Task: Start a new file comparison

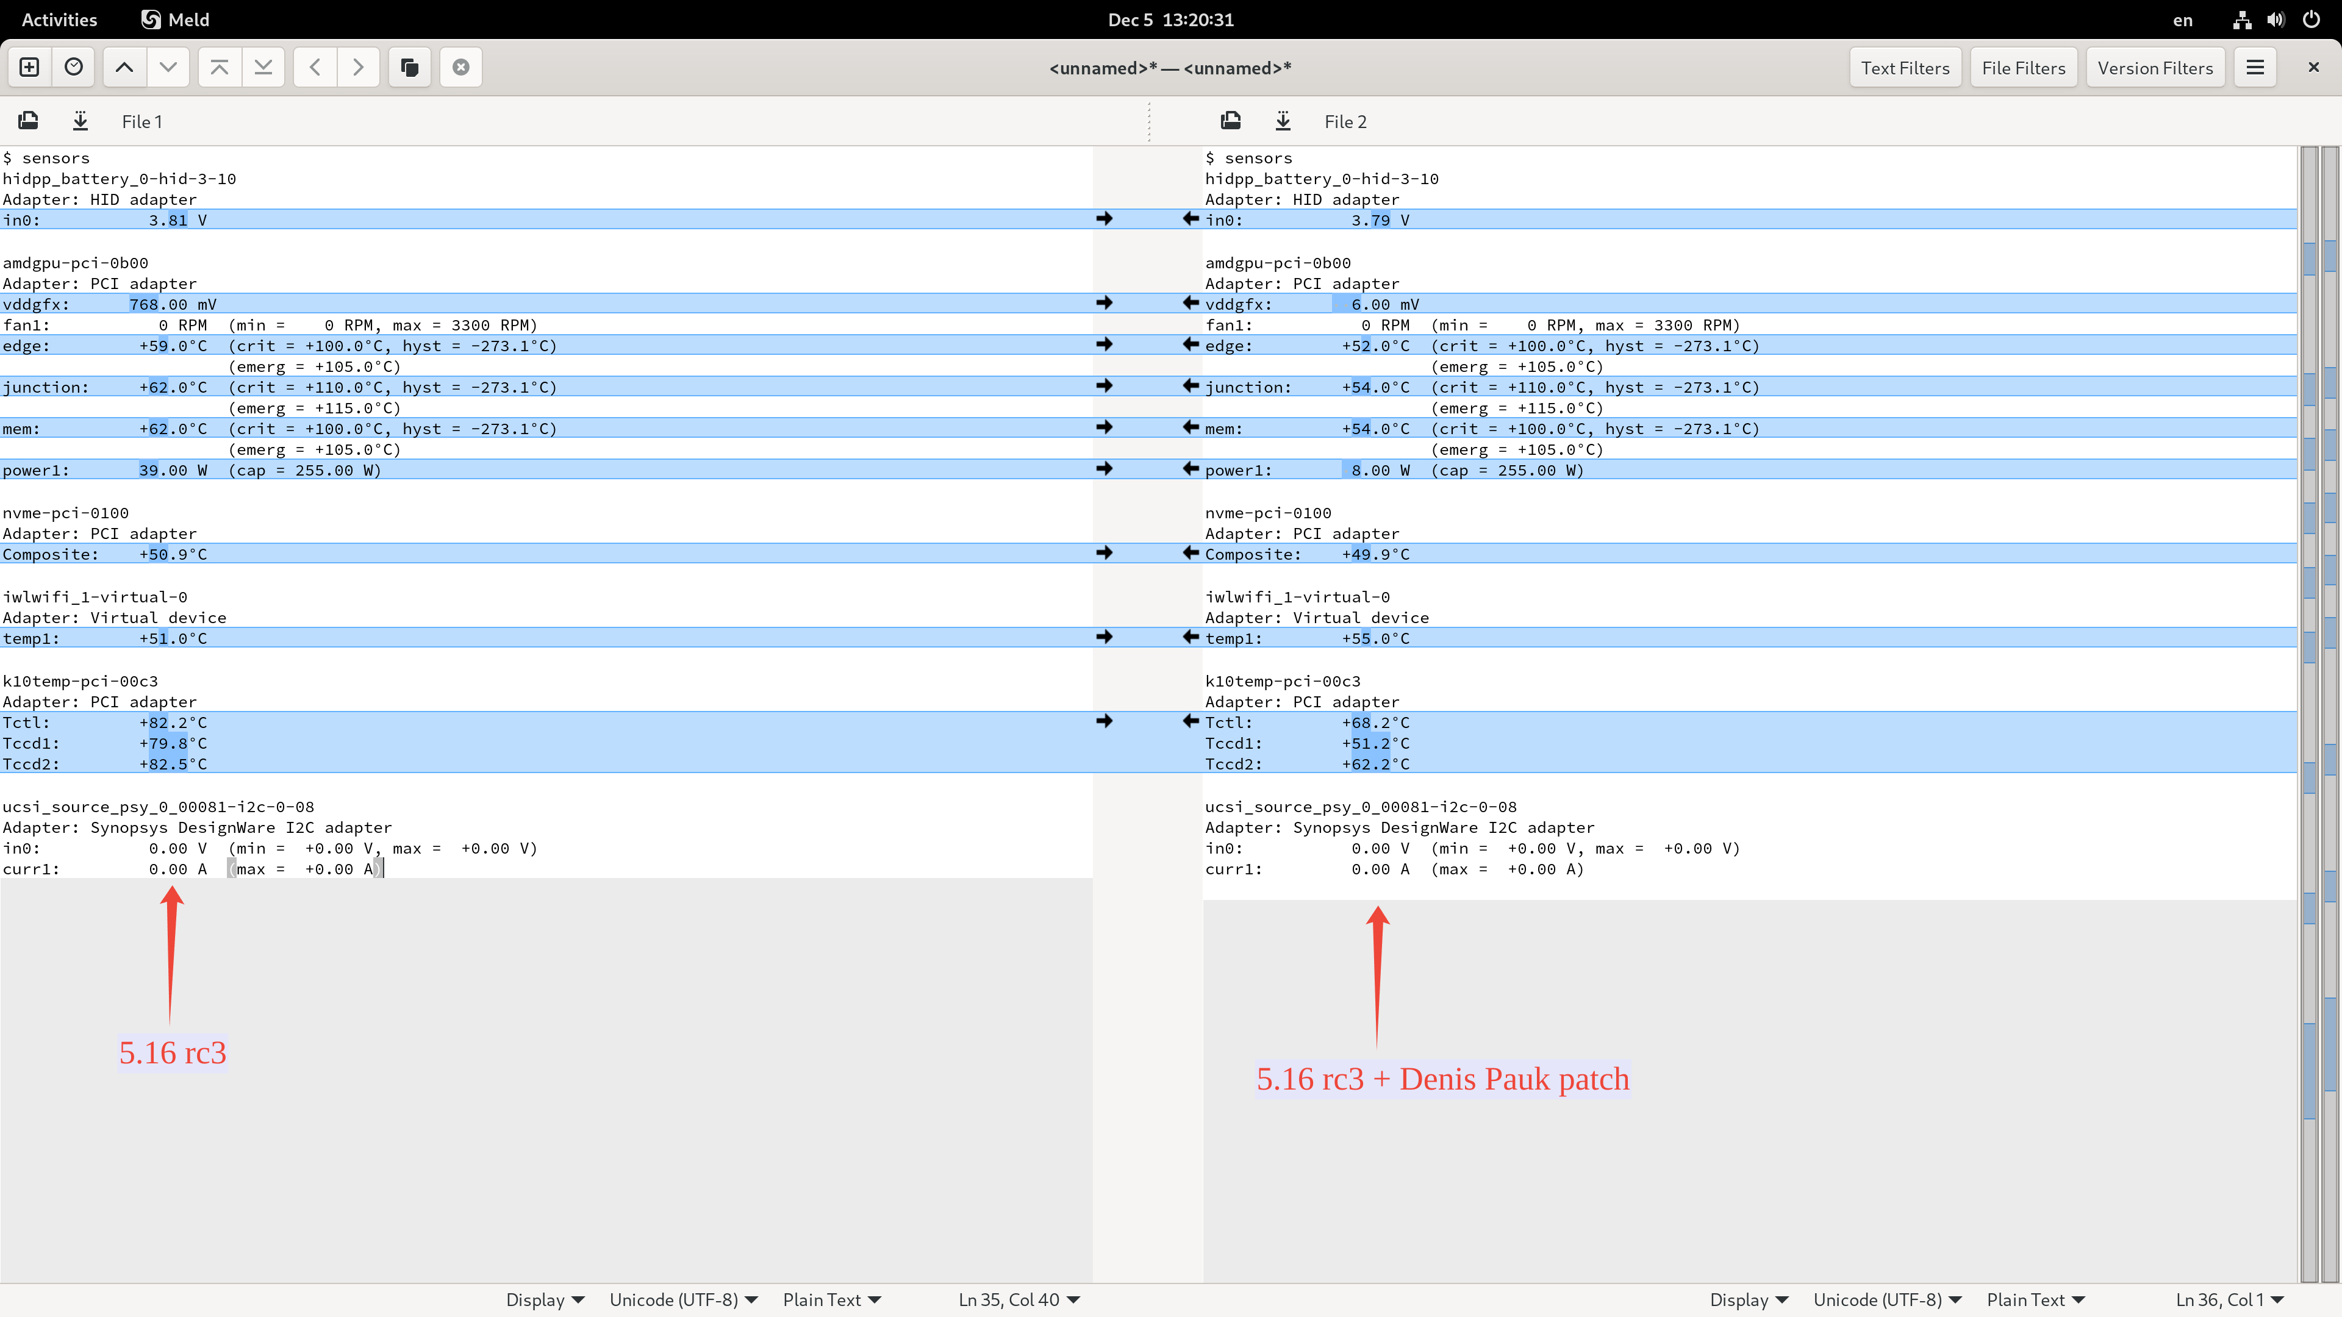Action: pos(29,66)
